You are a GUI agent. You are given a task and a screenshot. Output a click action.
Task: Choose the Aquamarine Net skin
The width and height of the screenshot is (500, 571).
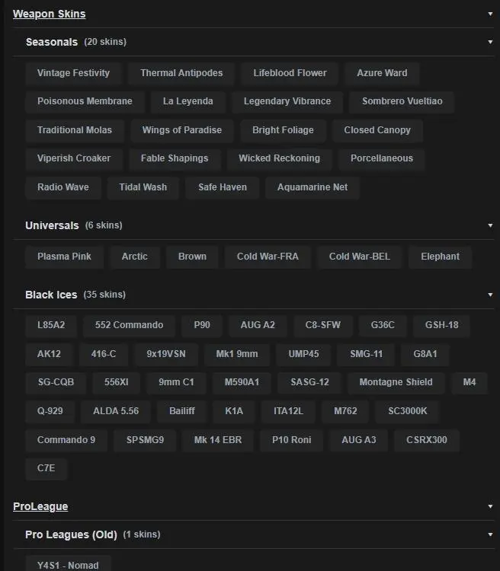[x=312, y=187]
